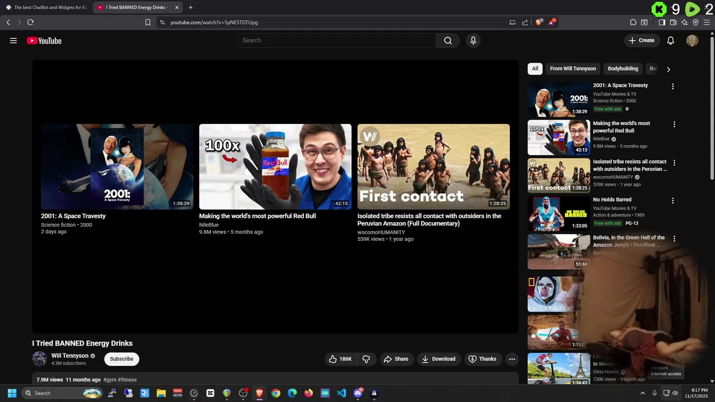Viewport: 715px width, 402px height.
Task: Open Windows Start menu
Action: coord(12,393)
